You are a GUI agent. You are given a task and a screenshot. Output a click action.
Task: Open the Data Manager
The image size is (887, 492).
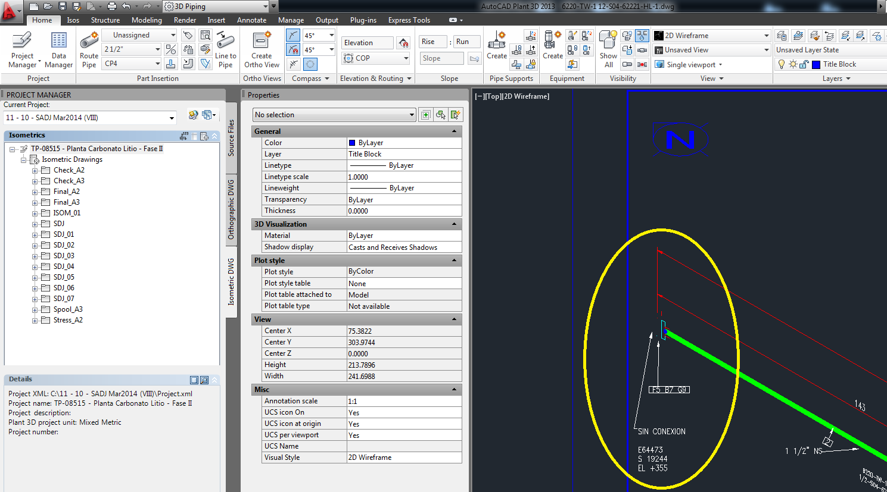pyautogui.click(x=58, y=45)
